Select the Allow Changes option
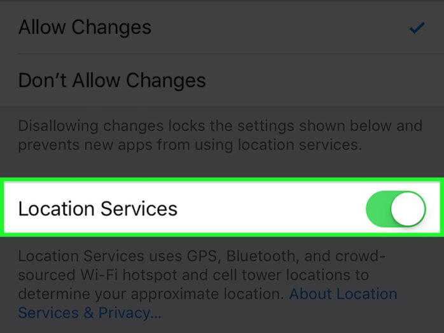This screenshot has height=333, width=444. tap(222, 27)
